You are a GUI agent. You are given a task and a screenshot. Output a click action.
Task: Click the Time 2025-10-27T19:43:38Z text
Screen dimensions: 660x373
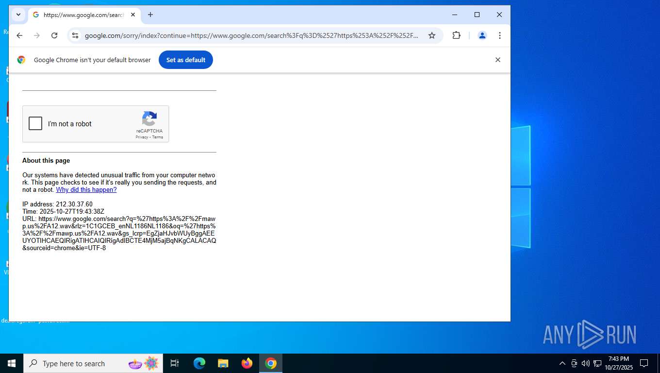[x=63, y=212]
